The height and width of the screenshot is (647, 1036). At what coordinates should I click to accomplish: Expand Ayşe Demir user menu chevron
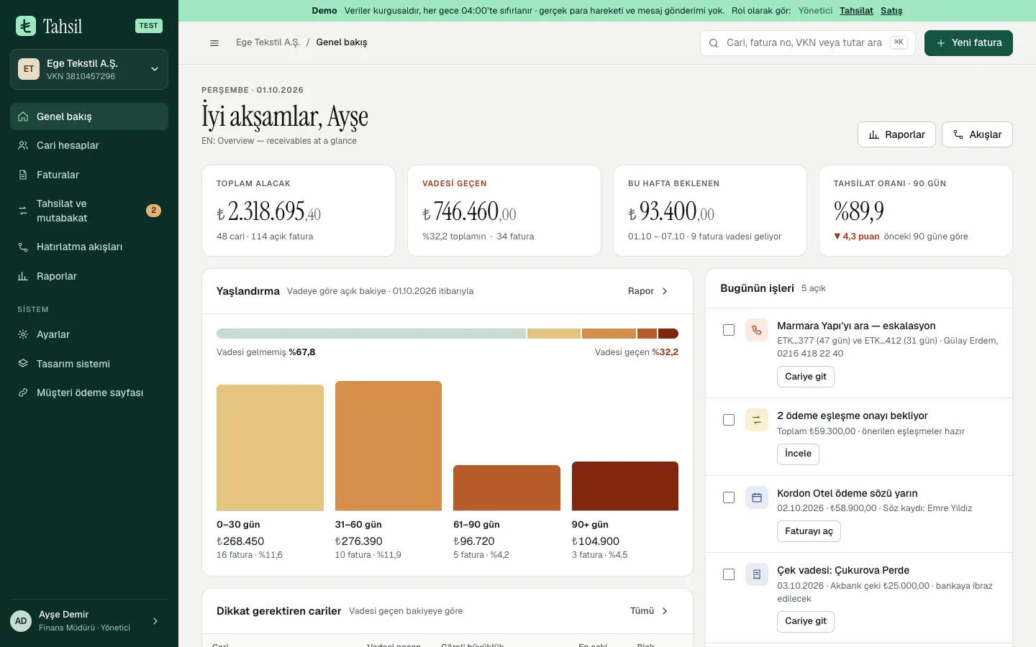(155, 621)
